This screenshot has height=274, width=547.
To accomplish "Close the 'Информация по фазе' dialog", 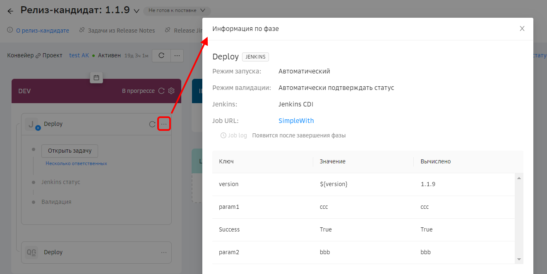I will pos(522,28).
